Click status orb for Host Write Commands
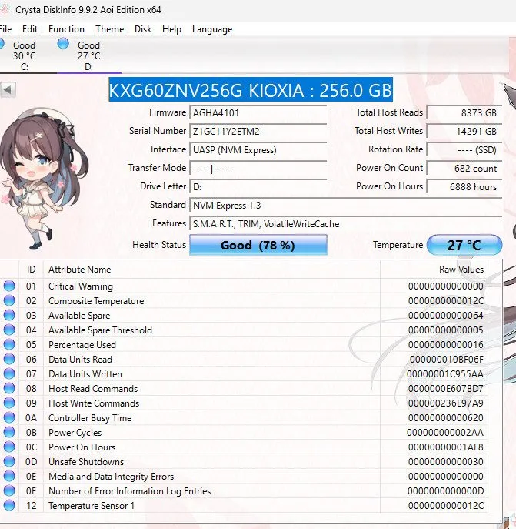Viewport: 516px width, 529px height. tap(9, 403)
